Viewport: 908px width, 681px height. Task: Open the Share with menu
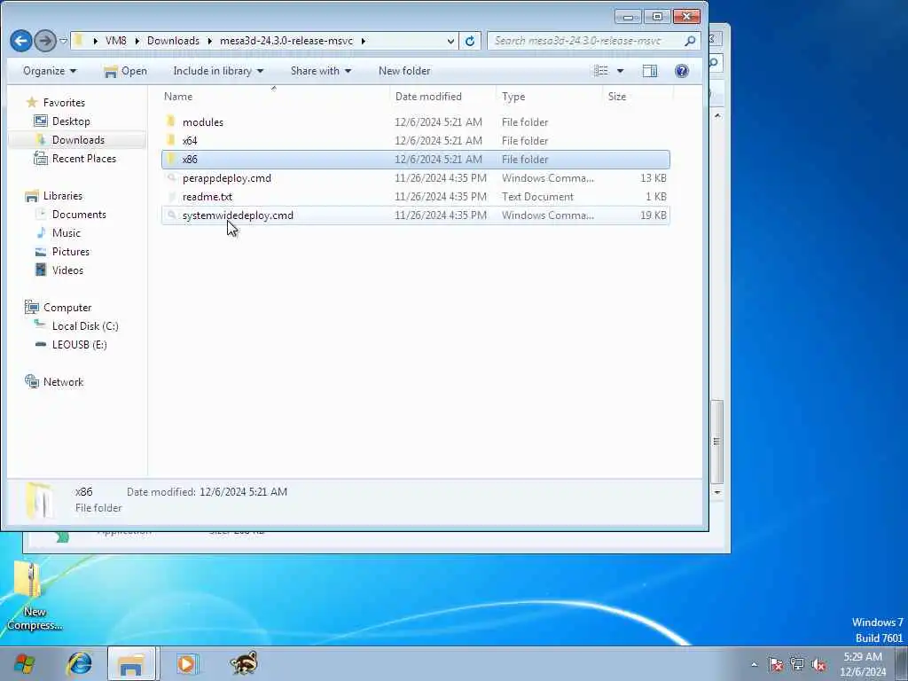(x=321, y=71)
